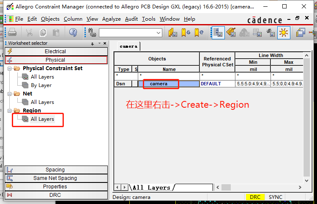The height and width of the screenshot is (204, 317).
Task: Click the vertical scrollbar up arrow
Action: pyautogui.click(x=307, y=55)
